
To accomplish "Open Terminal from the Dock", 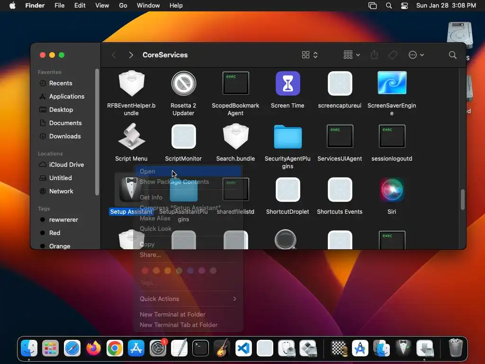I will (x=200, y=348).
